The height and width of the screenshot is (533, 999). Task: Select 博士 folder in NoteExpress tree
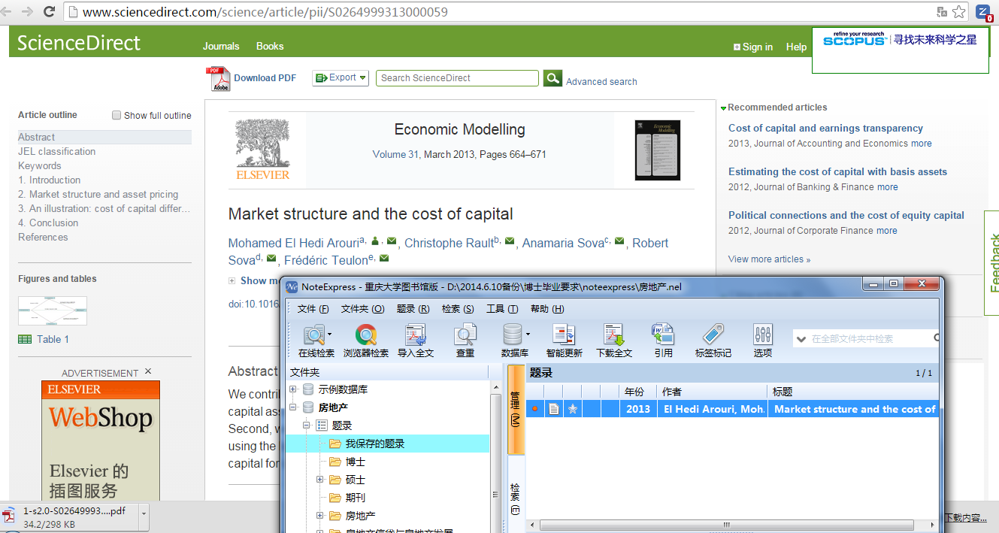[355, 462]
